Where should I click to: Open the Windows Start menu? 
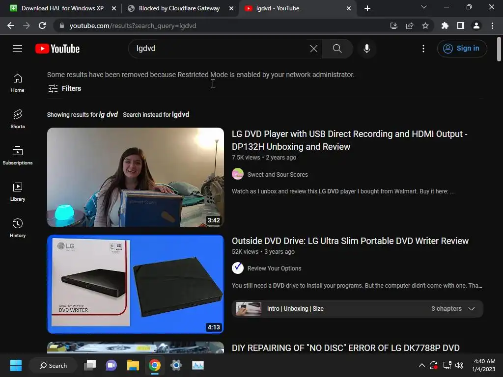coord(16,365)
